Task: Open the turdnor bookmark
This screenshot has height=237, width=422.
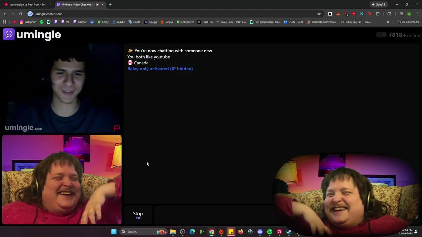Action: (x=80, y=22)
